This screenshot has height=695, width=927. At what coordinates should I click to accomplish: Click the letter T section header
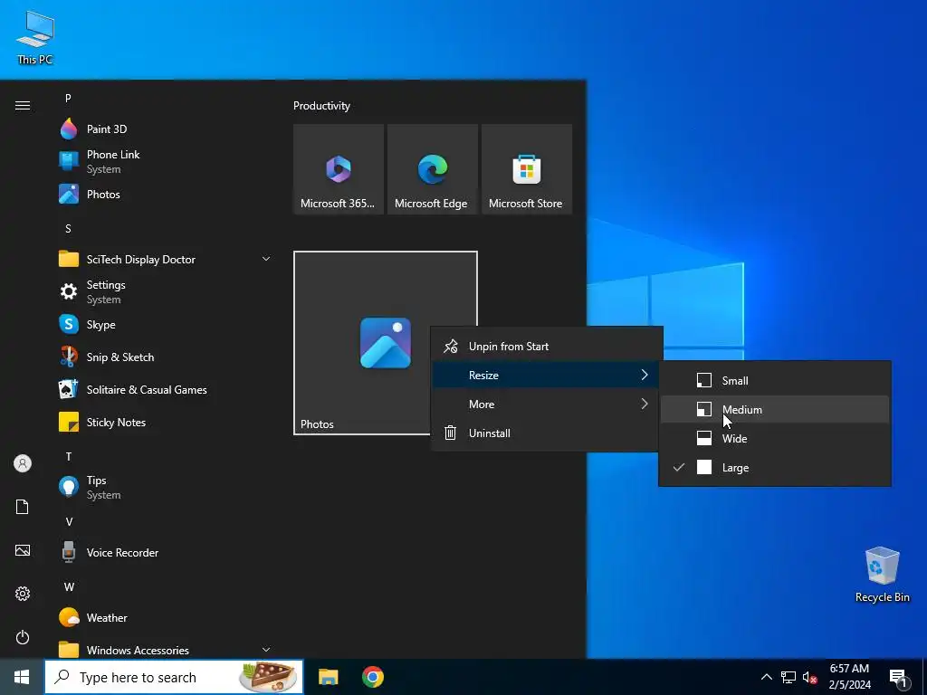[x=69, y=457]
